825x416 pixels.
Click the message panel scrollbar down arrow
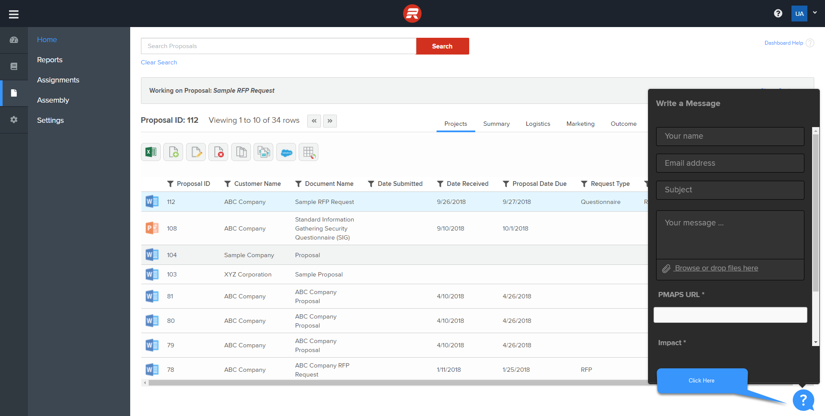click(x=816, y=342)
